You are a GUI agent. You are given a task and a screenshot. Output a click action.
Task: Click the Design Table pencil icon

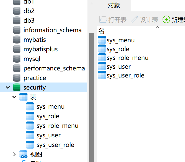click(135, 20)
